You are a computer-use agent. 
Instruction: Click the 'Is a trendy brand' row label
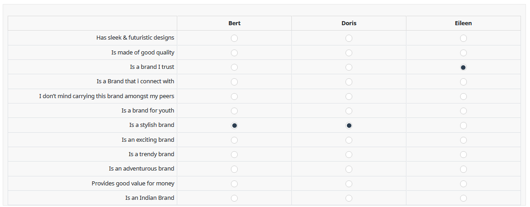click(151, 154)
